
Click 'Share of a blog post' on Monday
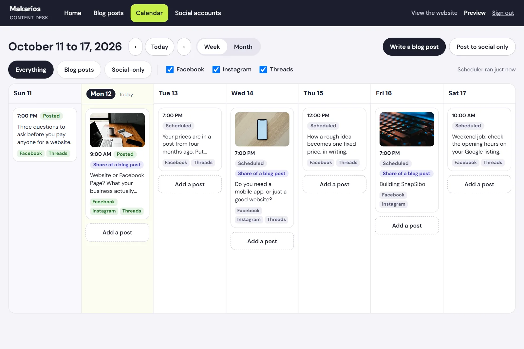pyautogui.click(x=117, y=165)
